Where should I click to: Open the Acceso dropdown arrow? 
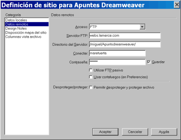pos(142,27)
